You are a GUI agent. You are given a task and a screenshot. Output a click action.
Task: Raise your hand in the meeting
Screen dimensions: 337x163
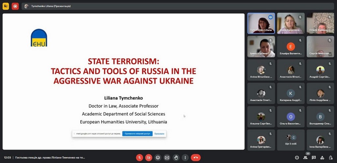click(176, 157)
